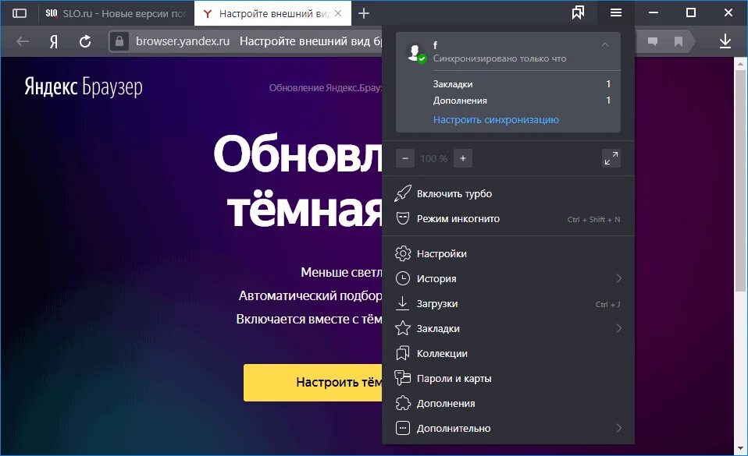
Task: Open downloads arrow in the toolbar
Action: [x=725, y=41]
